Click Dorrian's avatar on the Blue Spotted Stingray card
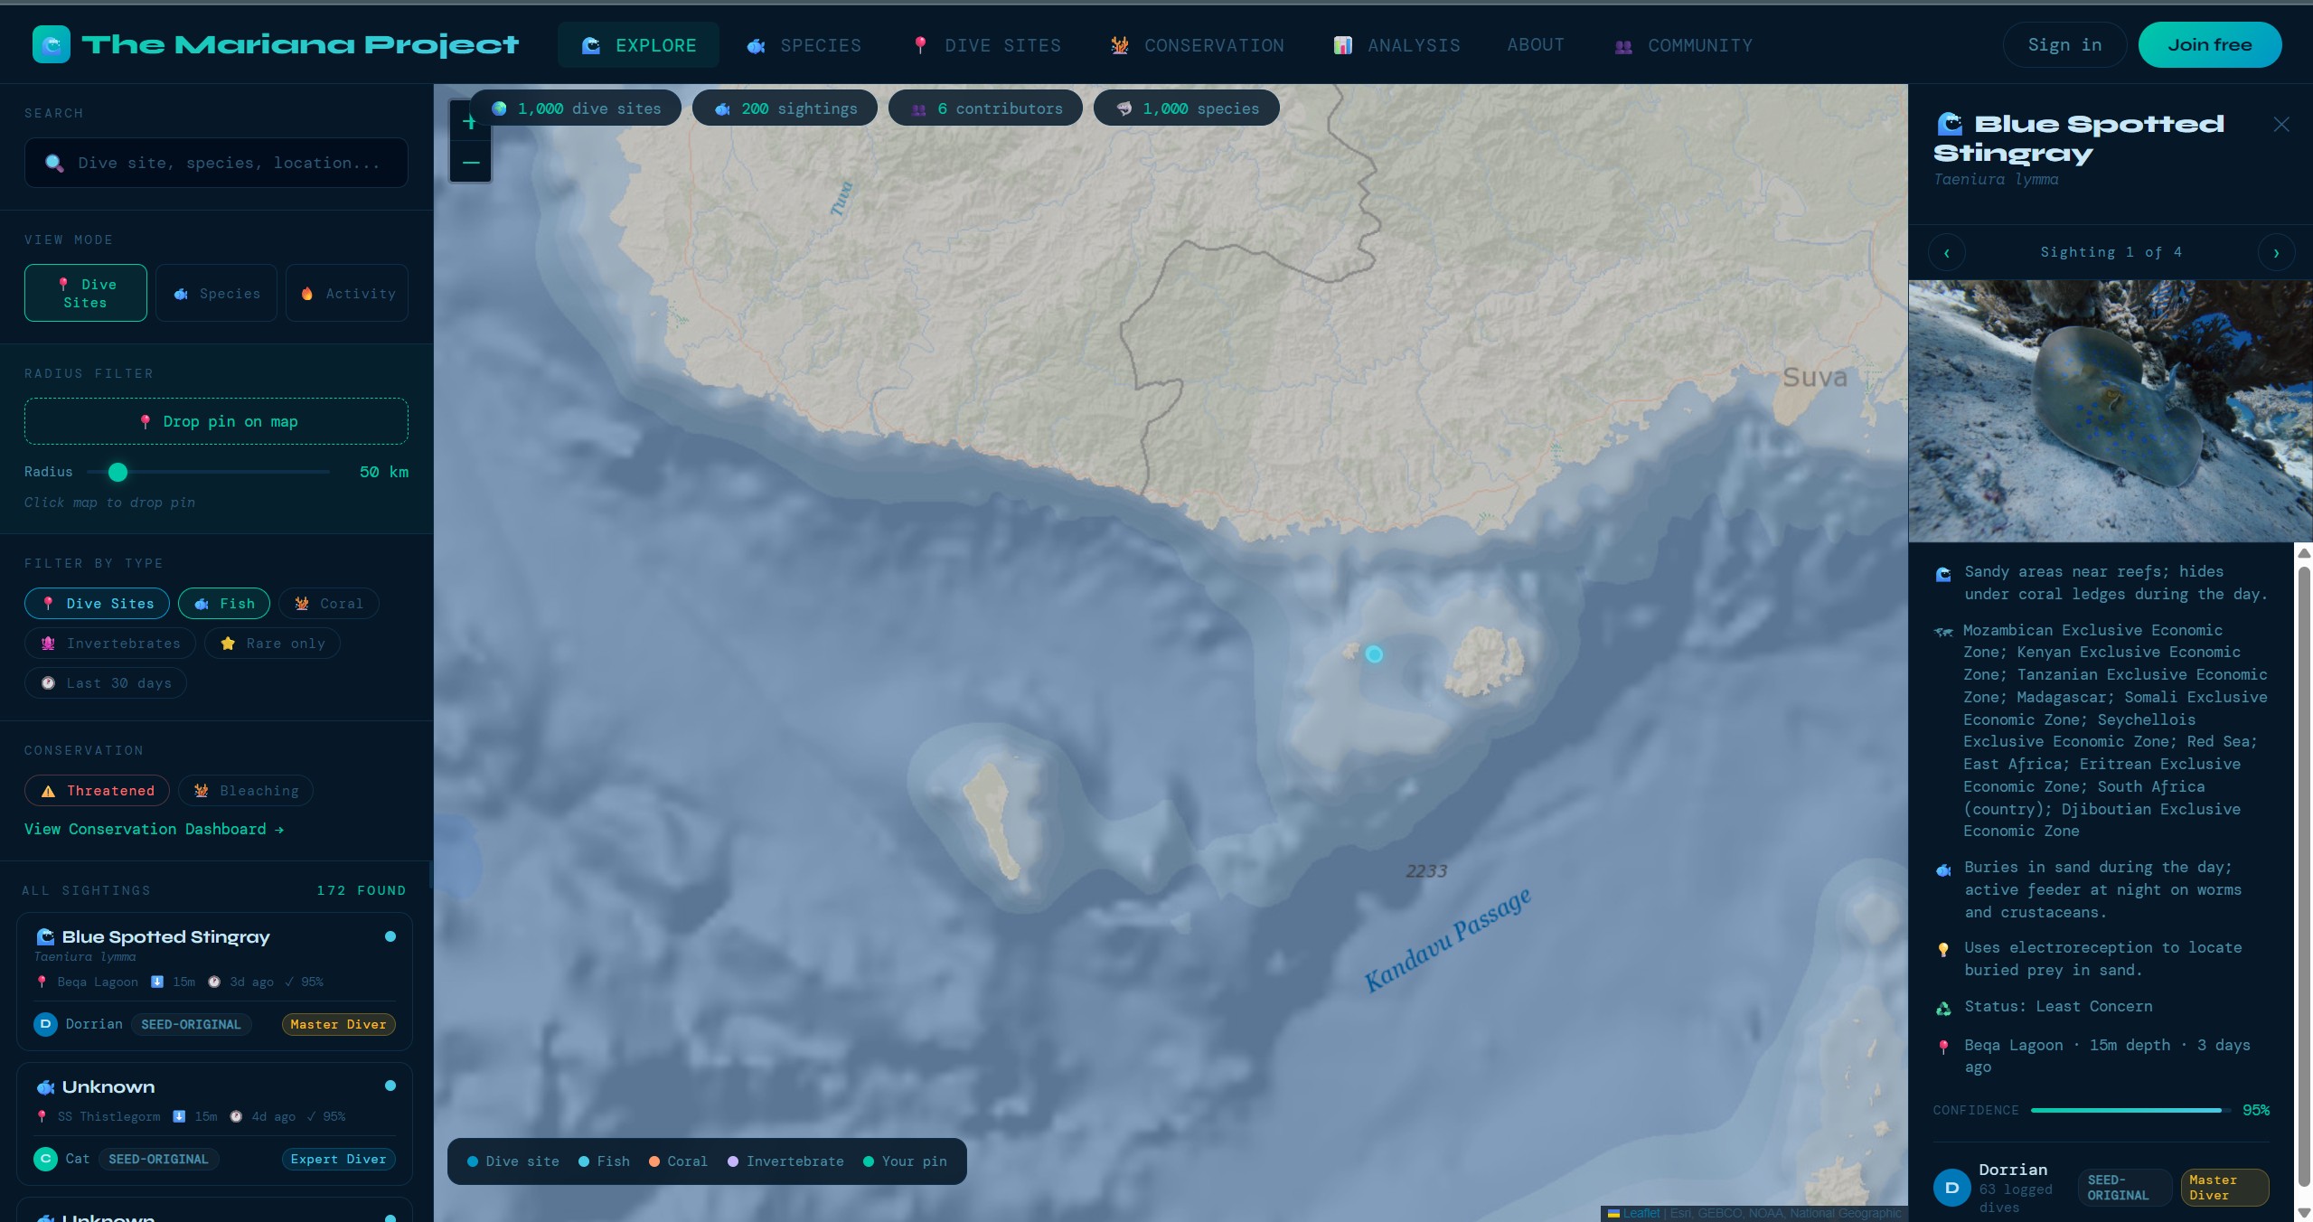 click(44, 1024)
